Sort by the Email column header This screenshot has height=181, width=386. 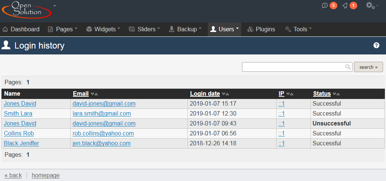81,94
